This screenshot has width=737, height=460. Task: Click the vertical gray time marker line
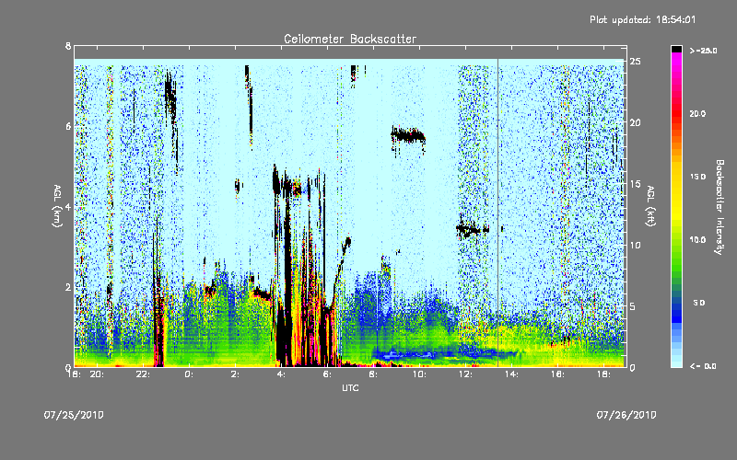click(497, 212)
